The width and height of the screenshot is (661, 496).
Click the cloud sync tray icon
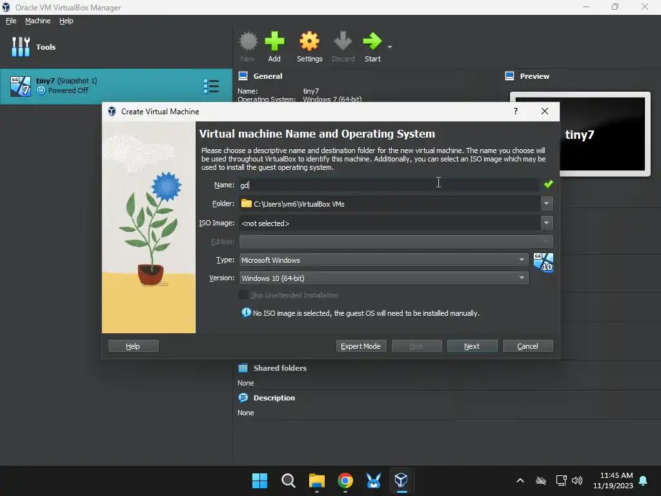click(541, 480)
